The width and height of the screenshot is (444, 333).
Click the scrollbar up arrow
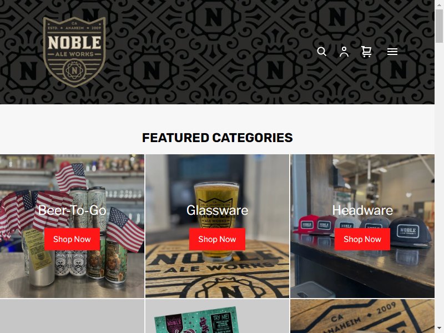click(439, 4)
